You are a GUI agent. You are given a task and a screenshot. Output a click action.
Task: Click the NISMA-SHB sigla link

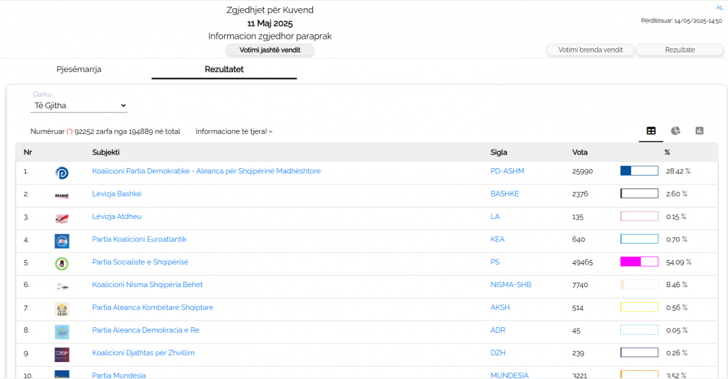tap(511, 284)
